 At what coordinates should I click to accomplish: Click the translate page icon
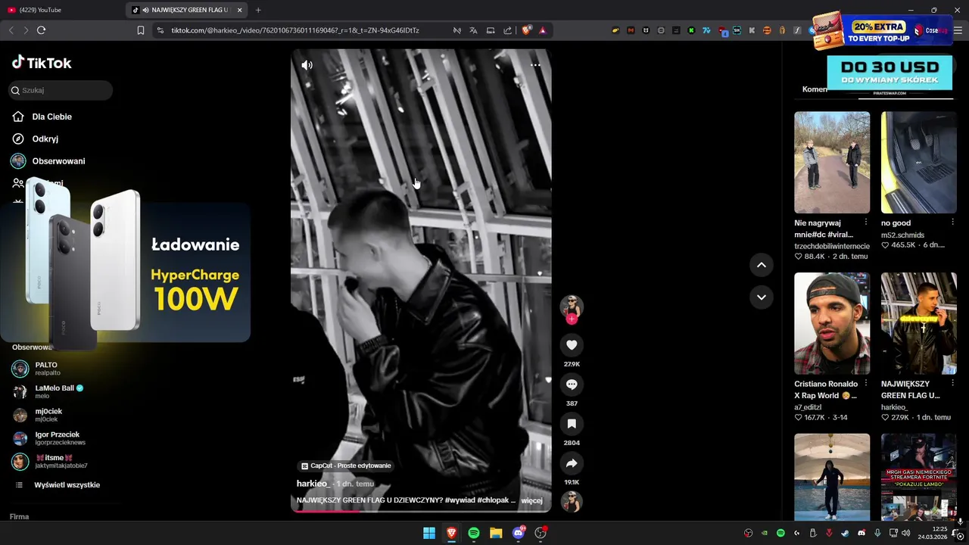click(x=473, y=30)
